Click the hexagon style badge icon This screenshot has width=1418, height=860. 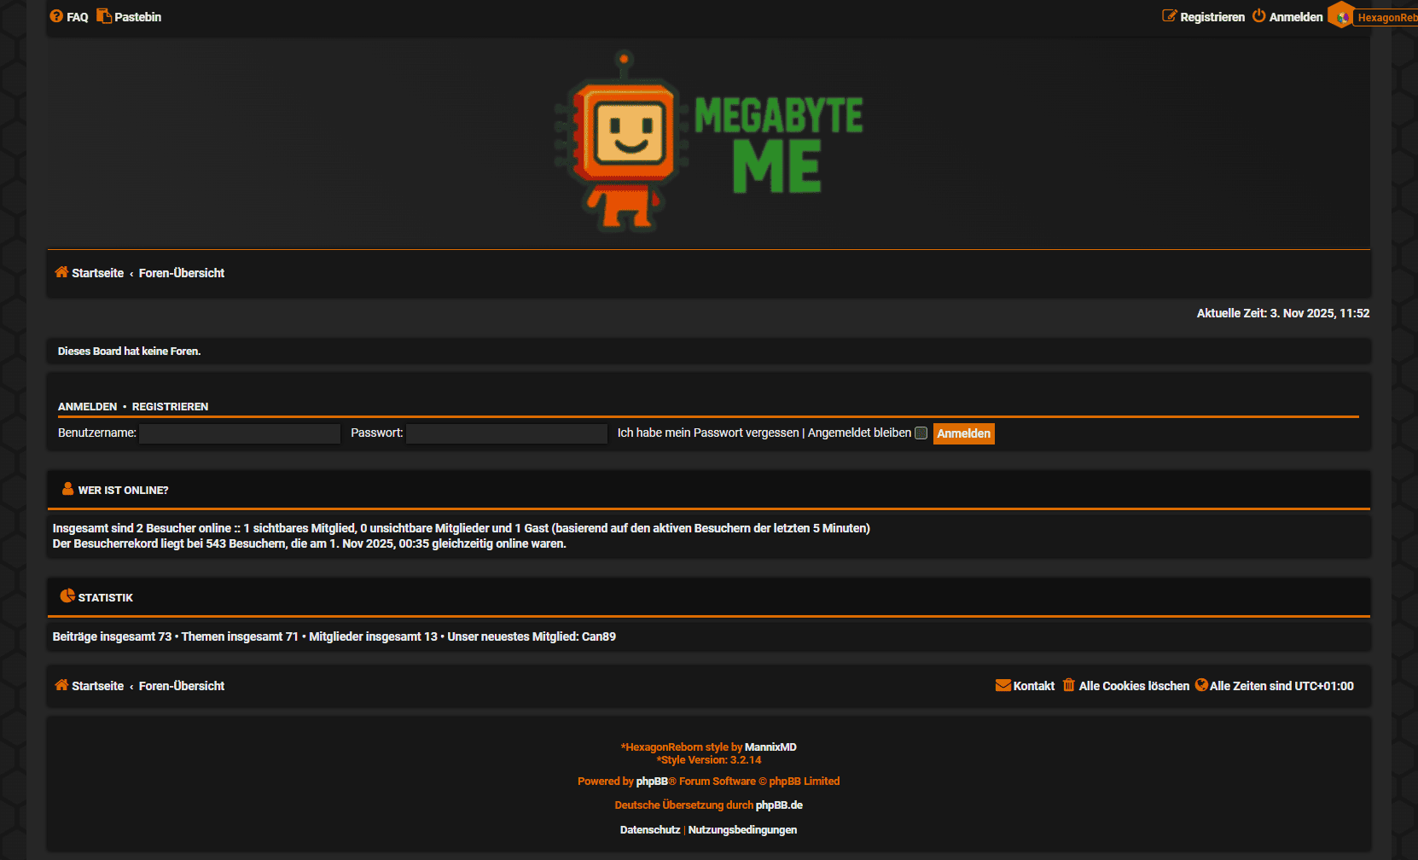pyautogui.click(x=1343, y=16)
